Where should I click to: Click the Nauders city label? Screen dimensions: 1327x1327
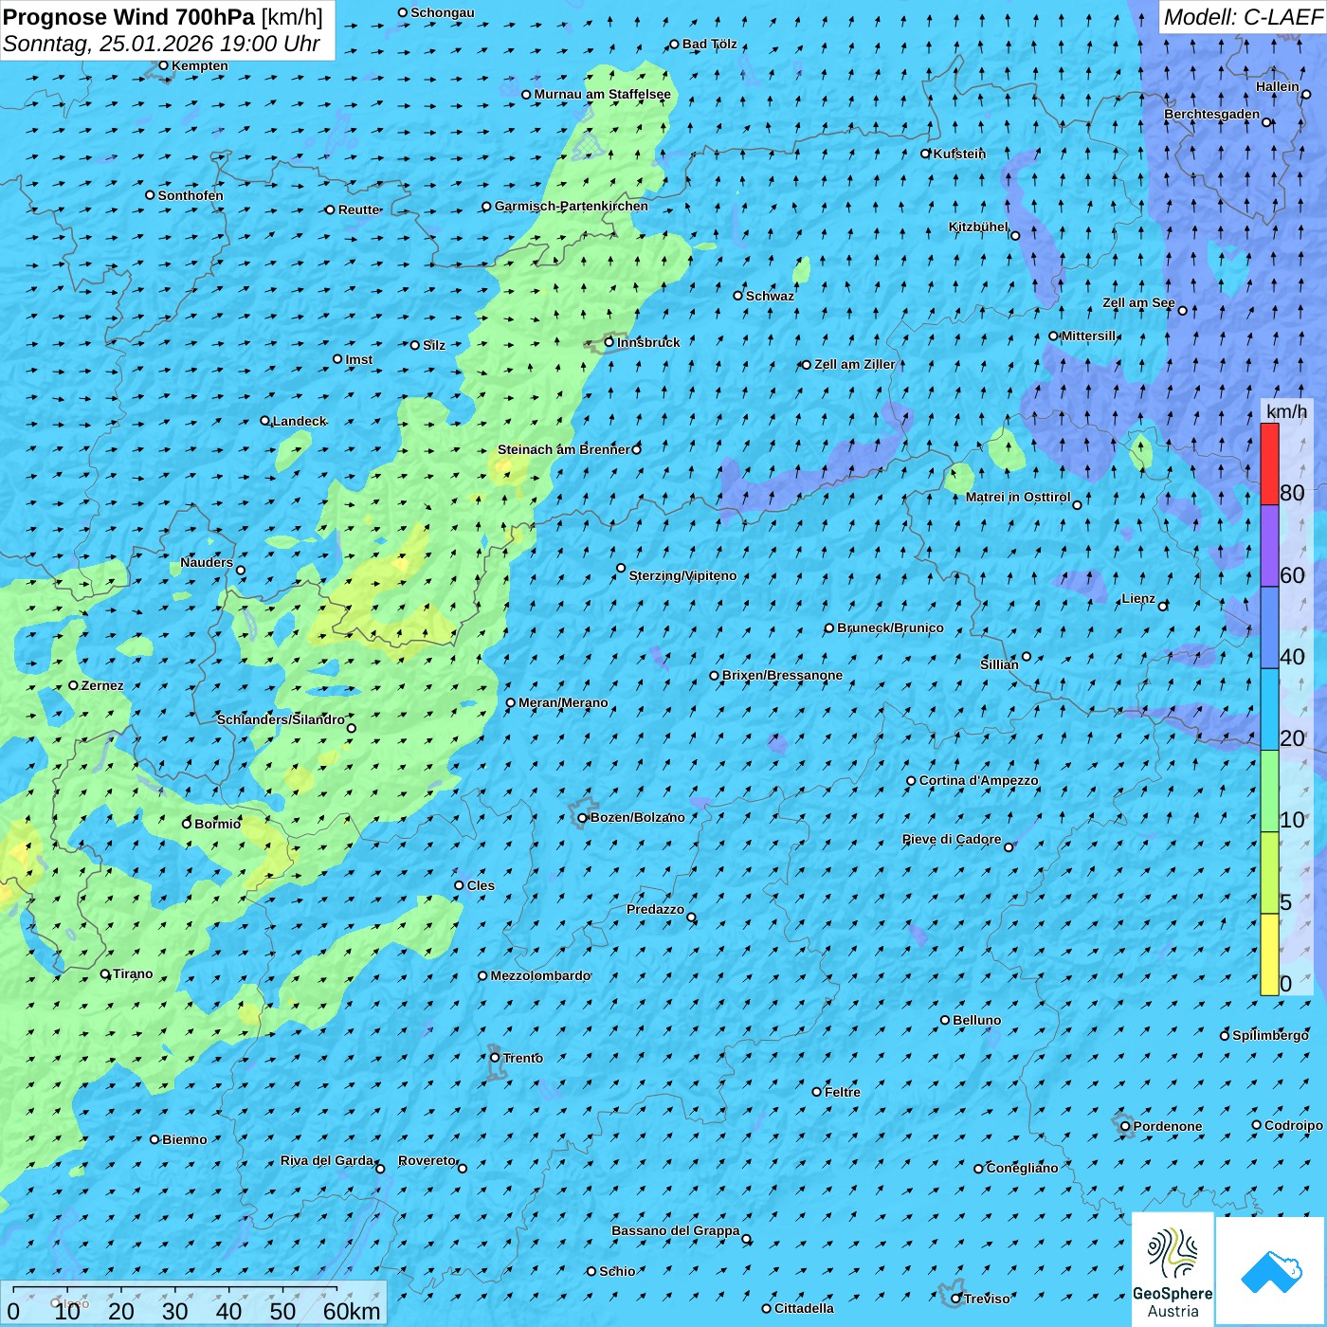tap(206, 562)
